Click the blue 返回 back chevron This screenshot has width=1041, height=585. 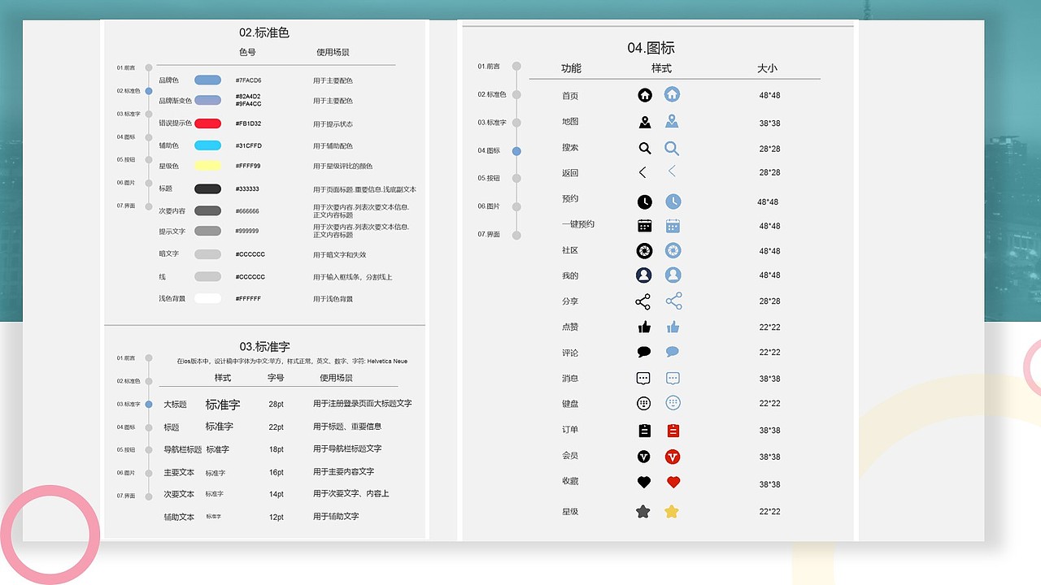672,171
